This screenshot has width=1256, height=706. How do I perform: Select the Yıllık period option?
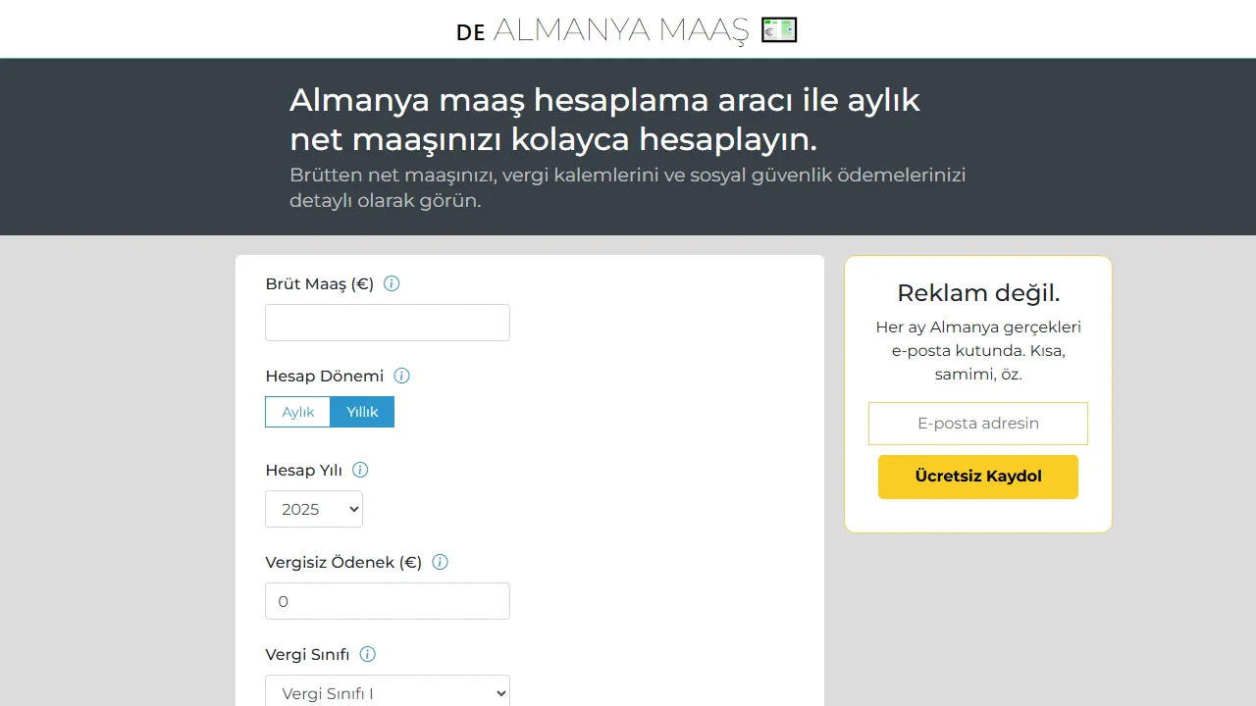(362, 412)
